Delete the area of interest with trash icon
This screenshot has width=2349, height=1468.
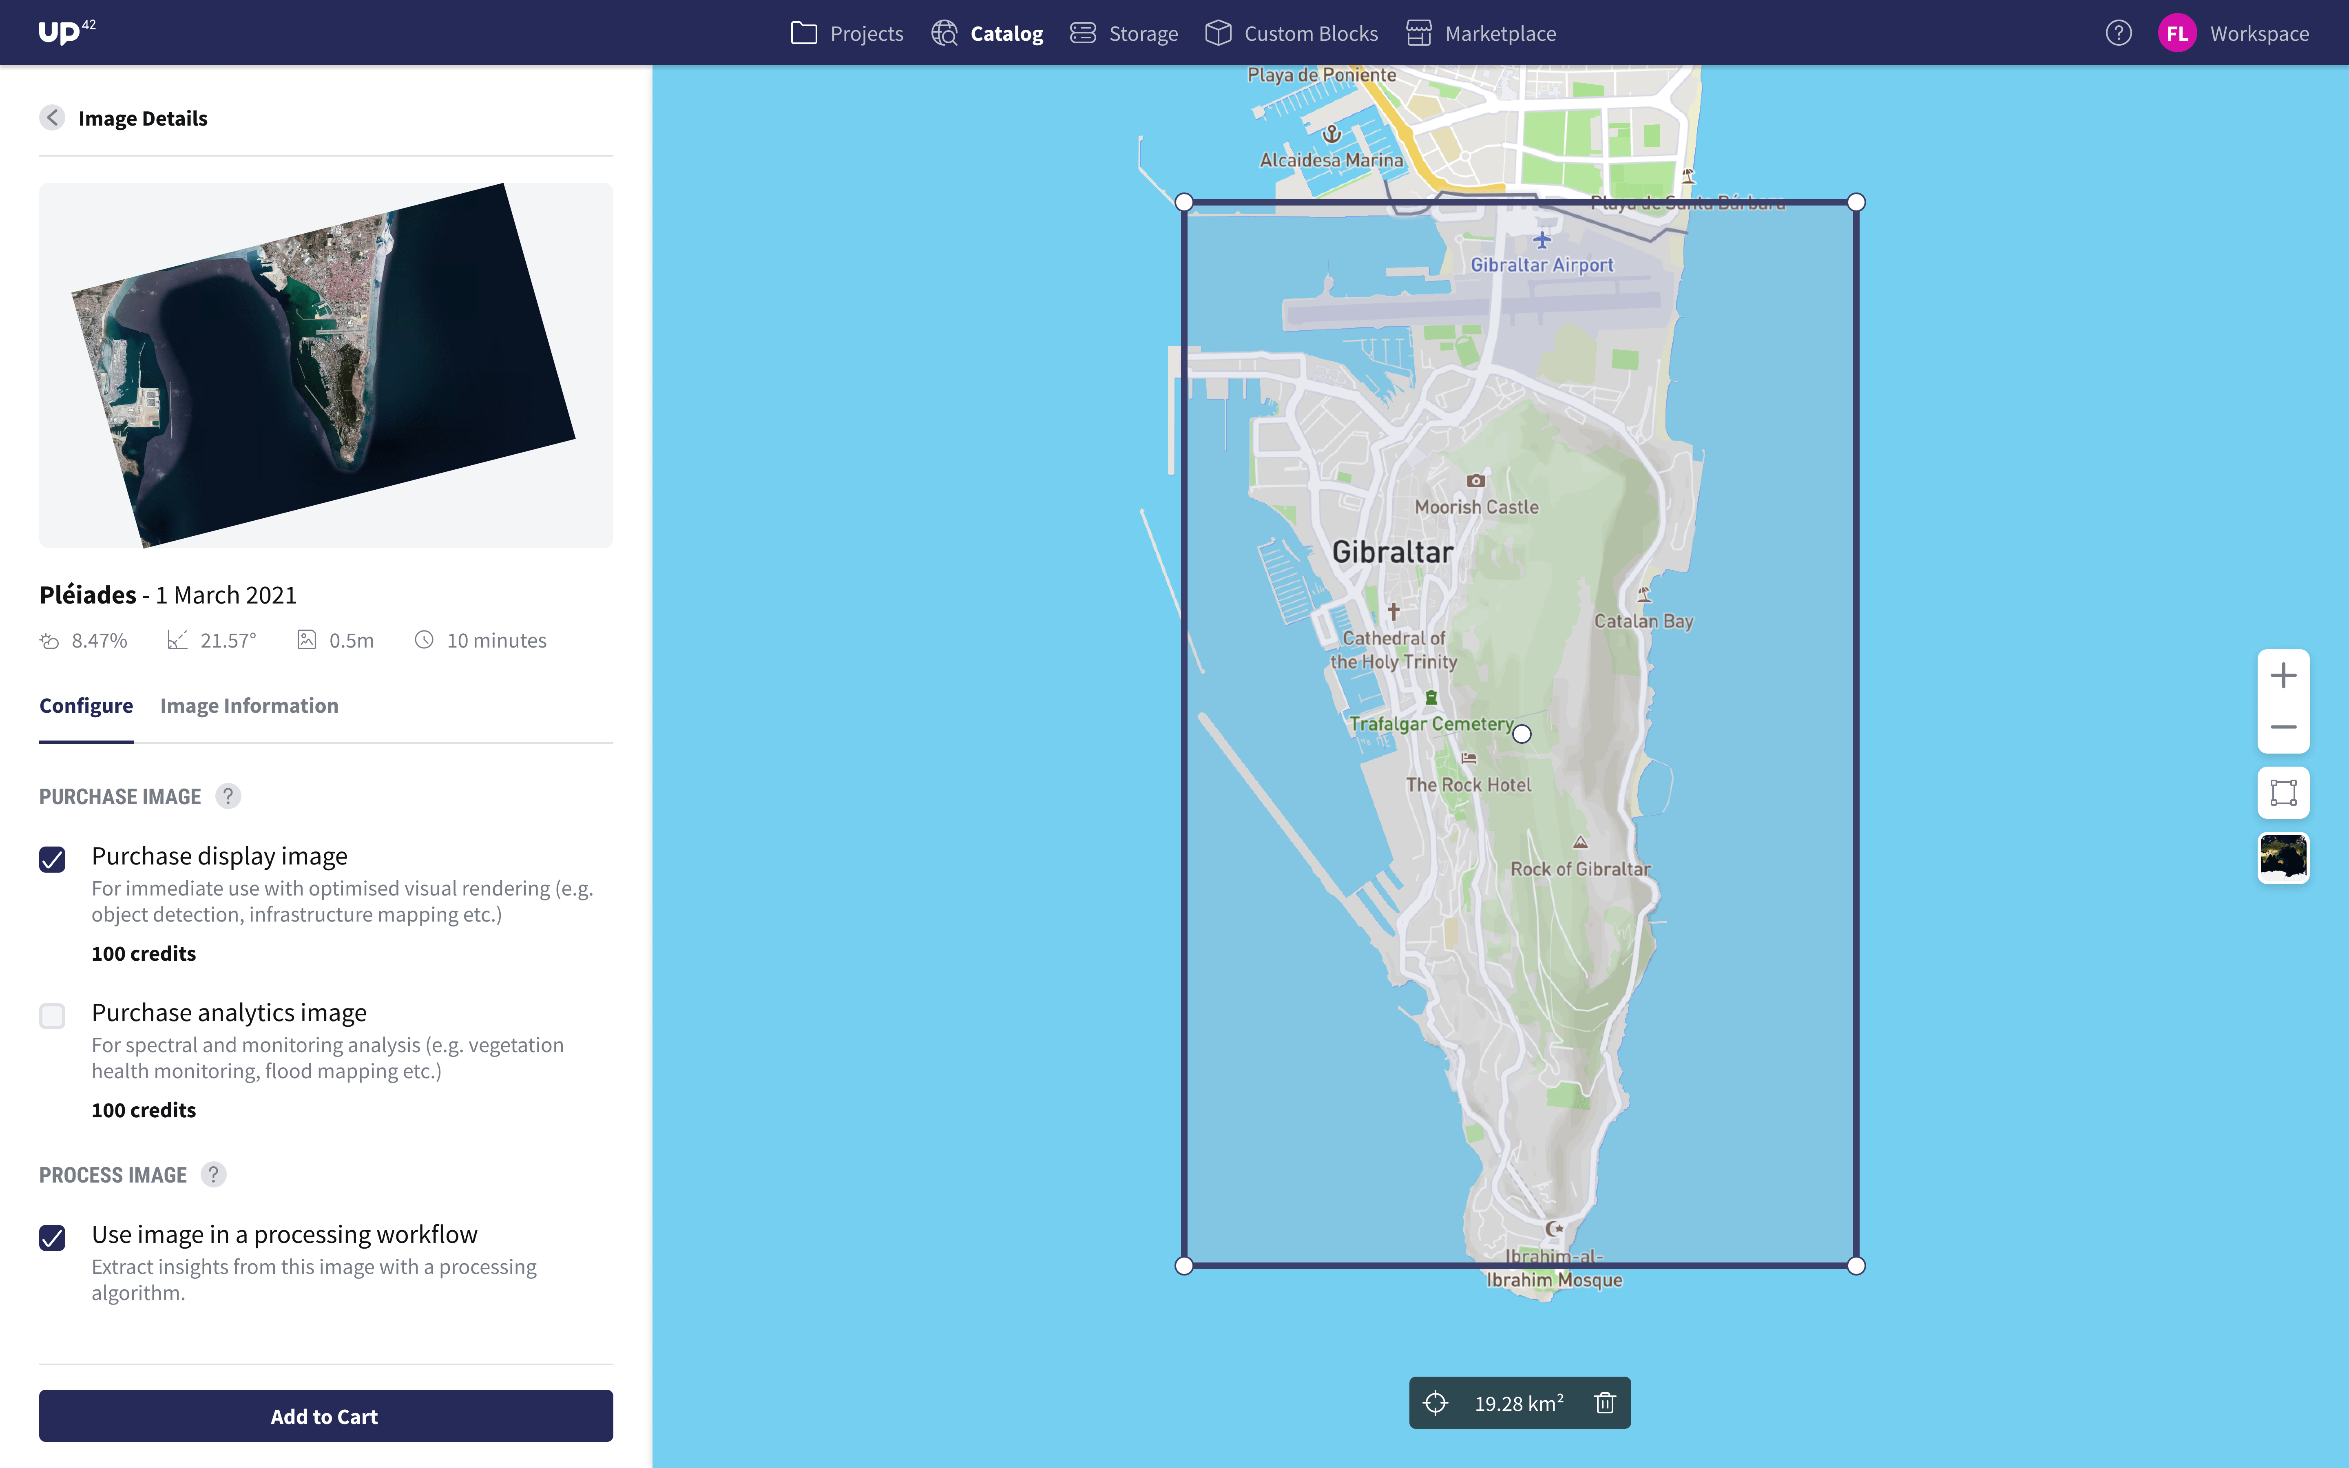(1604, 1403)
